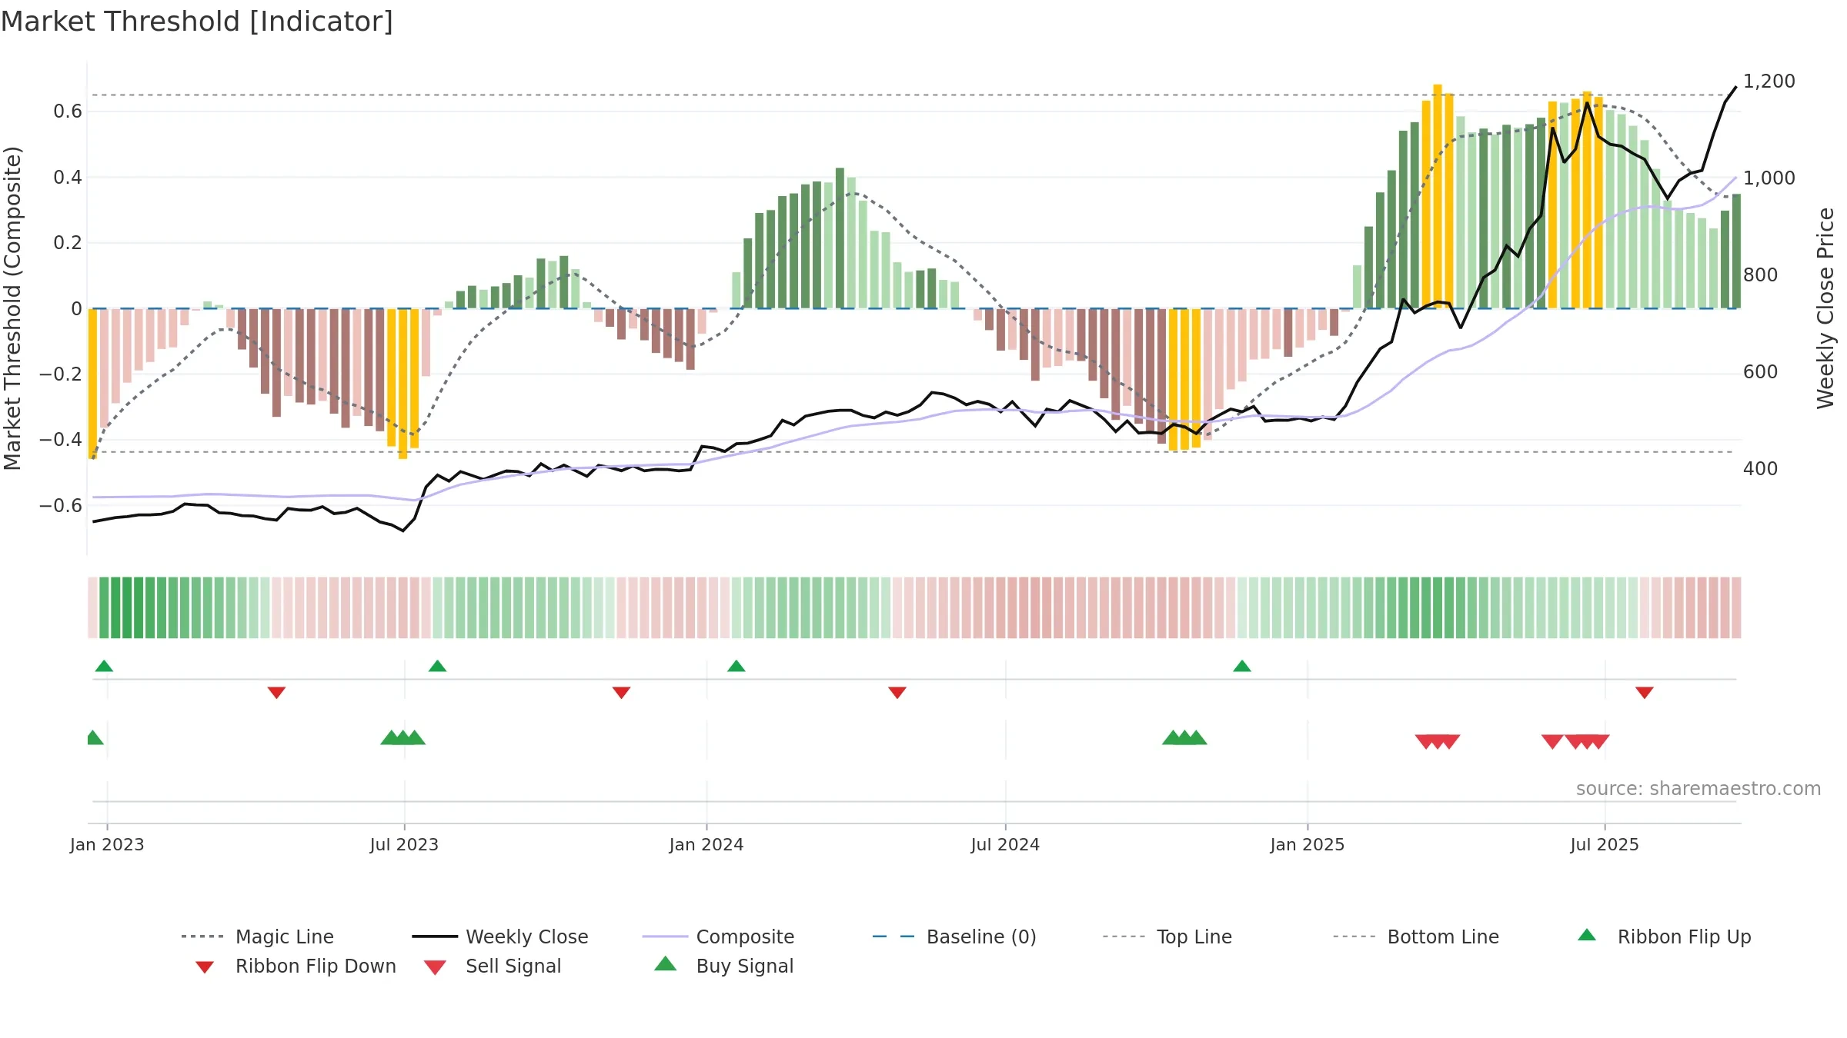The image size is (1847, 1038).
Task: Click the −0.6 composite axis label
Action: [61, 506]
